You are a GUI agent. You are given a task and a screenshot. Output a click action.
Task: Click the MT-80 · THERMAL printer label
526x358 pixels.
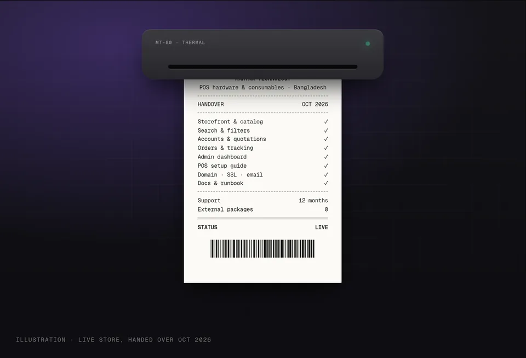180,43
